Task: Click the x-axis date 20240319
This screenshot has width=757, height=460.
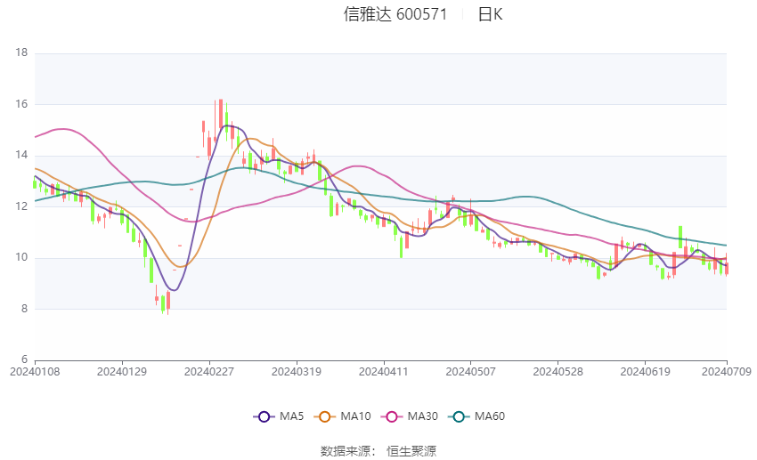Action: pos(297,372)
